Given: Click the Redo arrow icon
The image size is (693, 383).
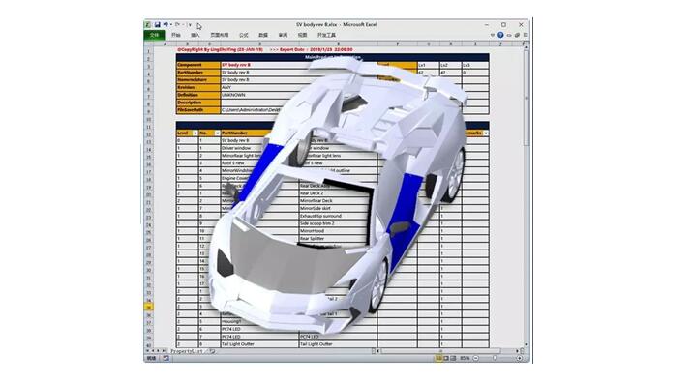Looking at the screenshot, I should (177, 25).
